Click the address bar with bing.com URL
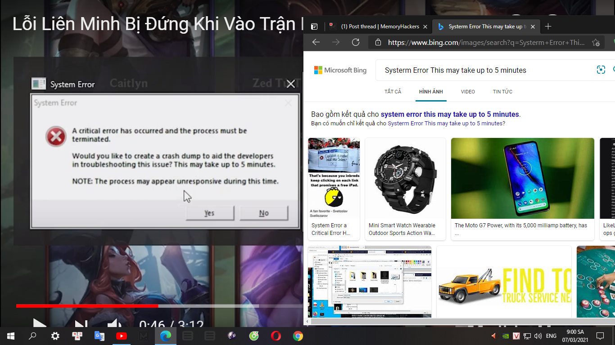 click(486, 42)
